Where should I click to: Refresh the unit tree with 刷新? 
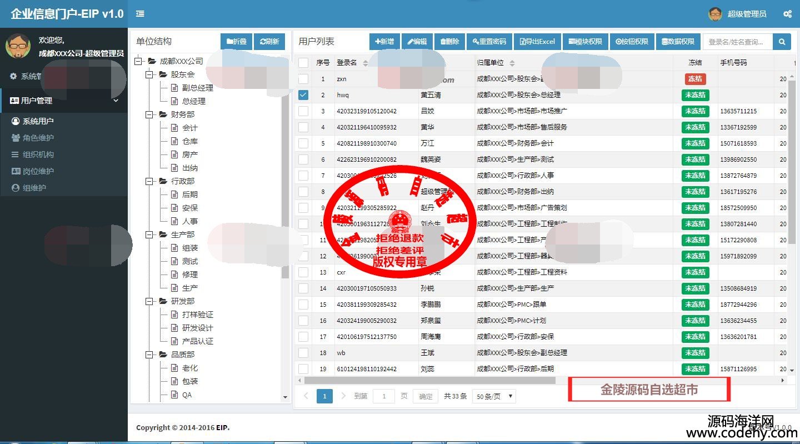click(x=269, y=42)
